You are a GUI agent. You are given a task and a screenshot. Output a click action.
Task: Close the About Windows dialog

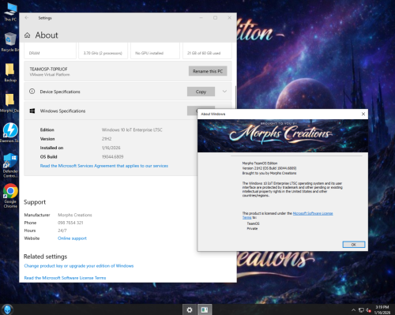363,114
